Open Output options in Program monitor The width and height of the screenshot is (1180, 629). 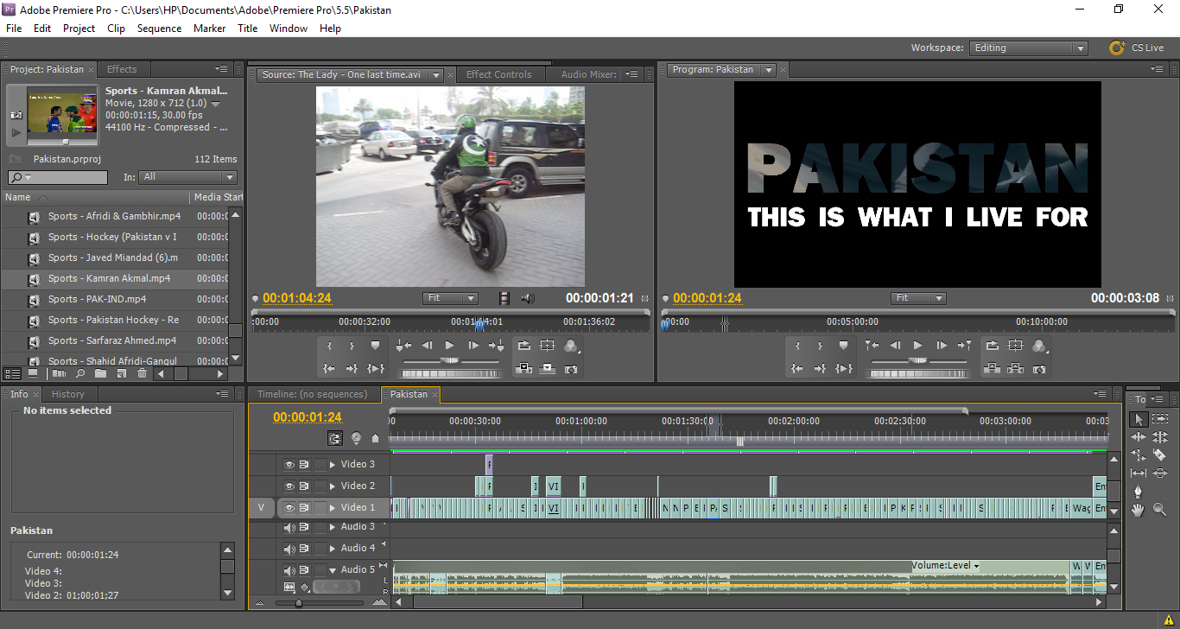pyautogui.click(x=1038, y=345)
